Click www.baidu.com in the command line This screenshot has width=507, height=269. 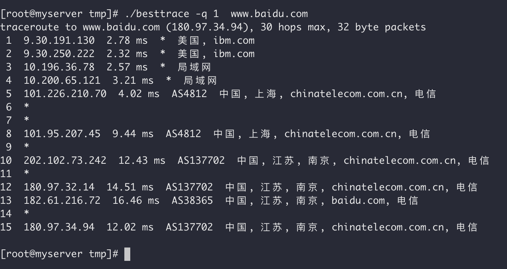269,14
